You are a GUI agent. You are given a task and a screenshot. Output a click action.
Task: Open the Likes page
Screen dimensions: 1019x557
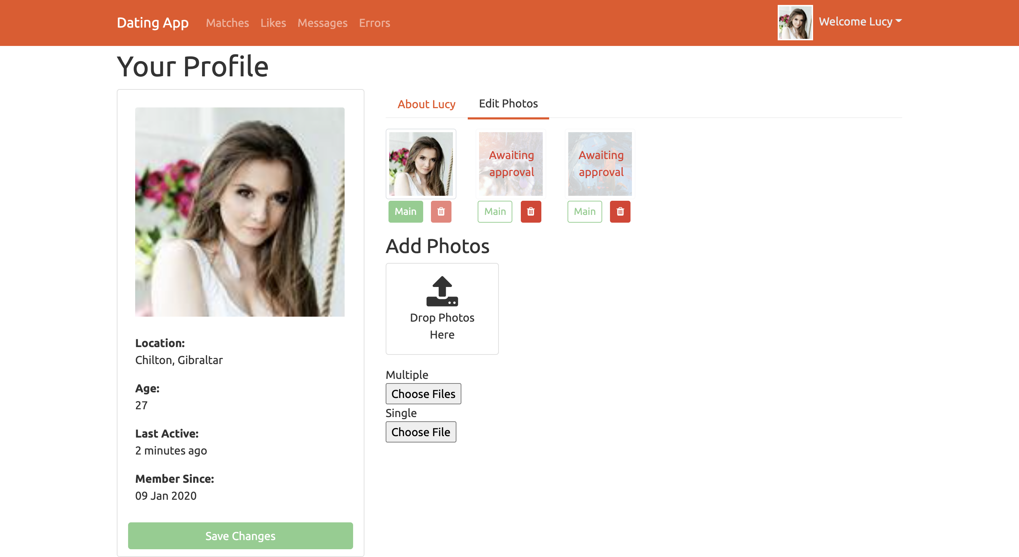point(273,23)
